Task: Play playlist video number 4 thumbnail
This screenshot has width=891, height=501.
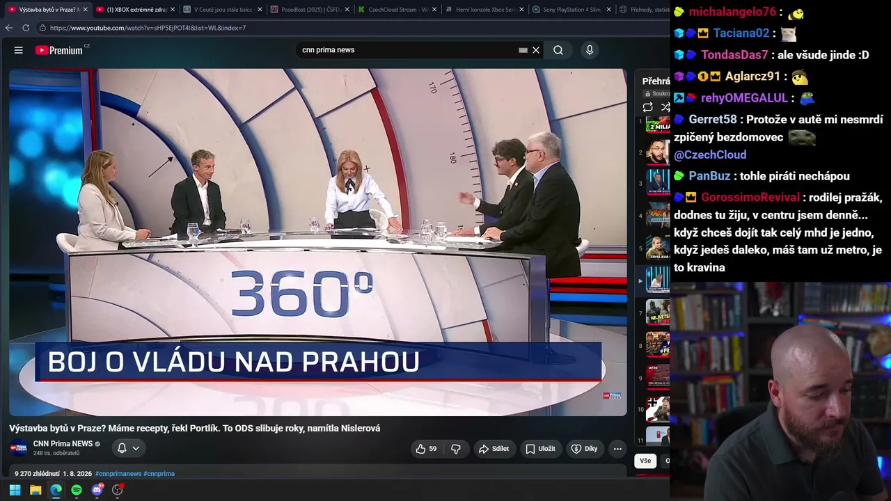Action: (658, 216)
